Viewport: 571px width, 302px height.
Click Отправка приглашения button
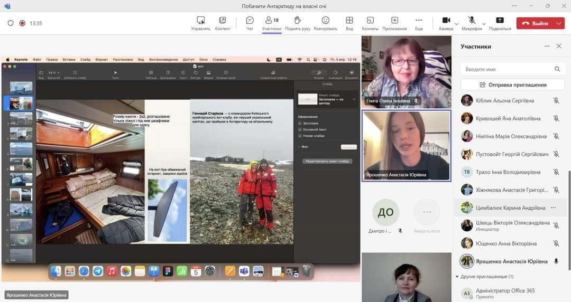pos(512,84)
